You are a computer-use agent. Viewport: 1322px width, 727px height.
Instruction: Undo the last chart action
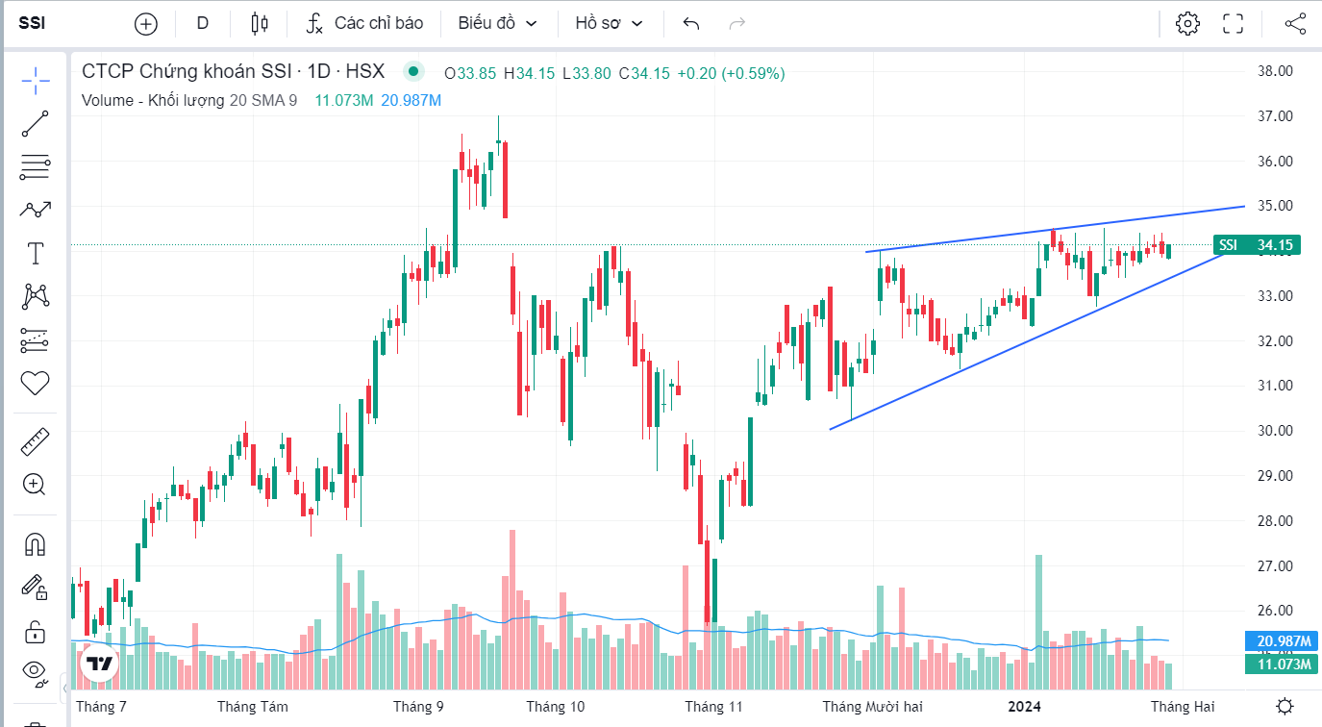click(690, 23)
